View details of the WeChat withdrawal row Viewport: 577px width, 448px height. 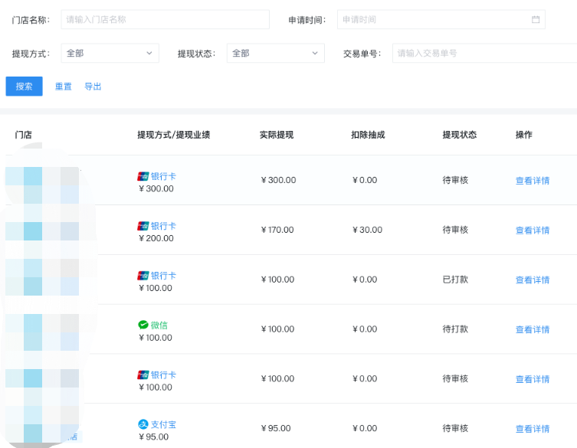[x=533, y=329]
